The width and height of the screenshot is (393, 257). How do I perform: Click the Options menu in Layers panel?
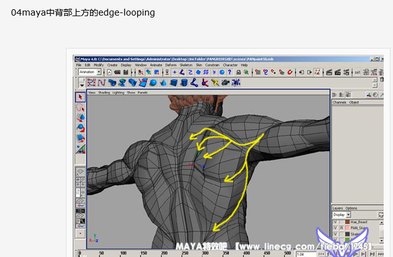pyautogui.click(x=351, y=208)
